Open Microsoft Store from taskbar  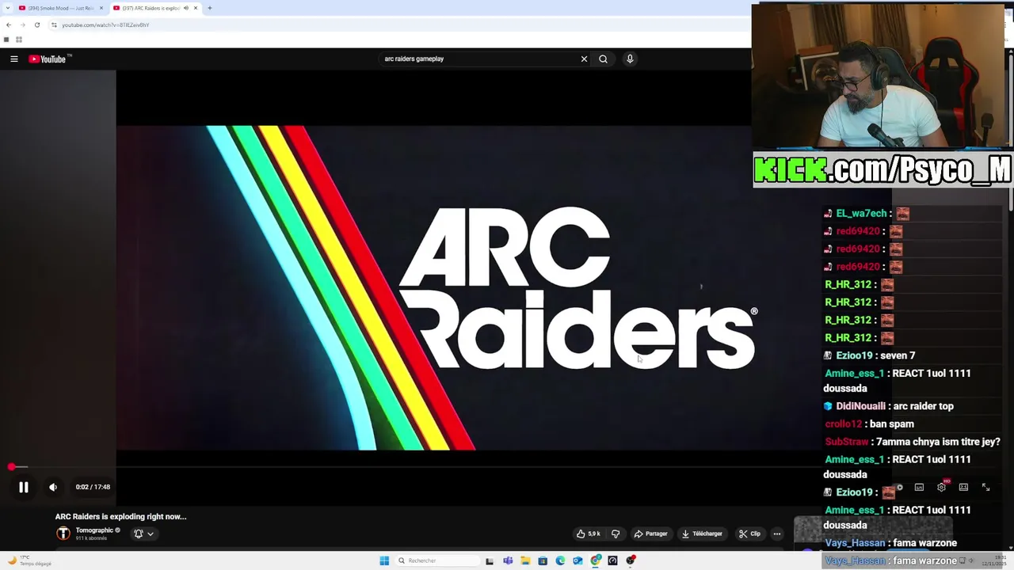543,560
